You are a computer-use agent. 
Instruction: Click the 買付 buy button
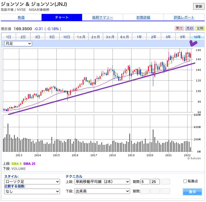[x=179, y=28]
